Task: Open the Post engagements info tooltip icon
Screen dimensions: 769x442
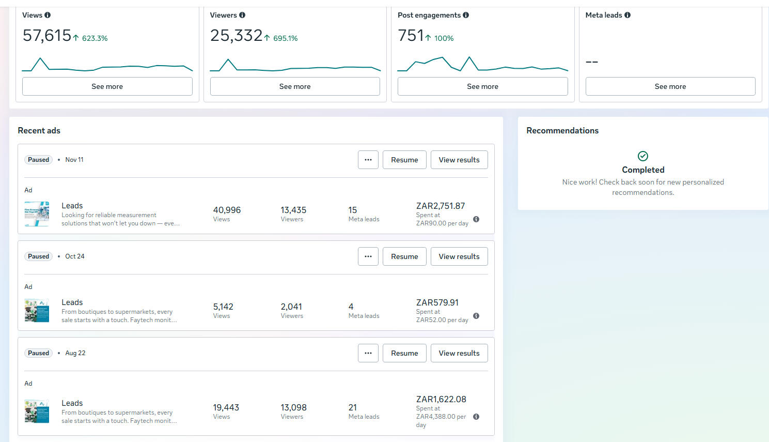Action: (466, 16)
